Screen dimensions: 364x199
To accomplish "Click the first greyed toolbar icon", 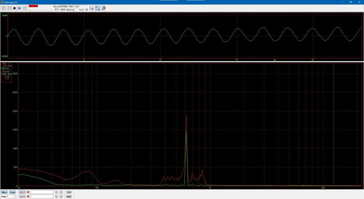I will pos(4,8).
